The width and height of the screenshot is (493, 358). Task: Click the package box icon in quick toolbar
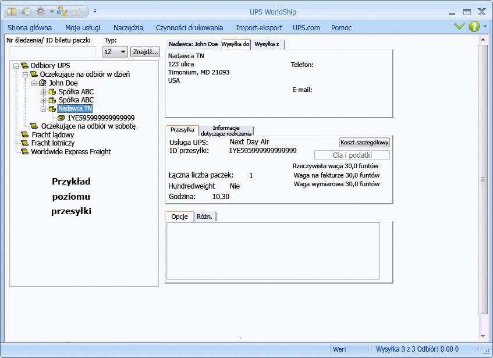(12, 12)
